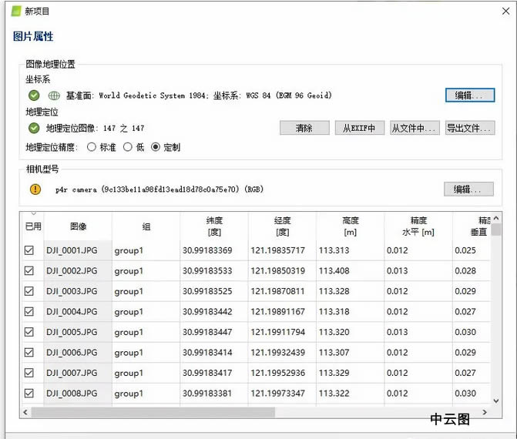Load geolocation via 从EXIF中 button
517x439 pixels.
(359, 128)
